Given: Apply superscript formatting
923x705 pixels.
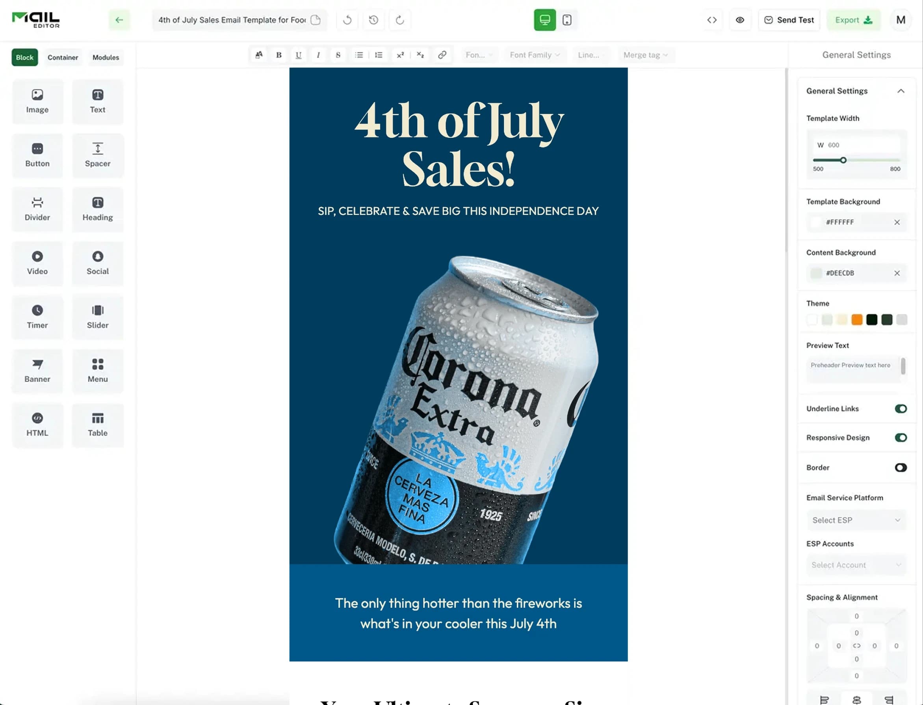Looking at the screenshot, I should [400, 55].
